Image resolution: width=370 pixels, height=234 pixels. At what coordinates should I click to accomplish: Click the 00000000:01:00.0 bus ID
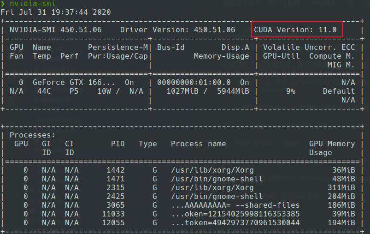[x=194, y=82]
